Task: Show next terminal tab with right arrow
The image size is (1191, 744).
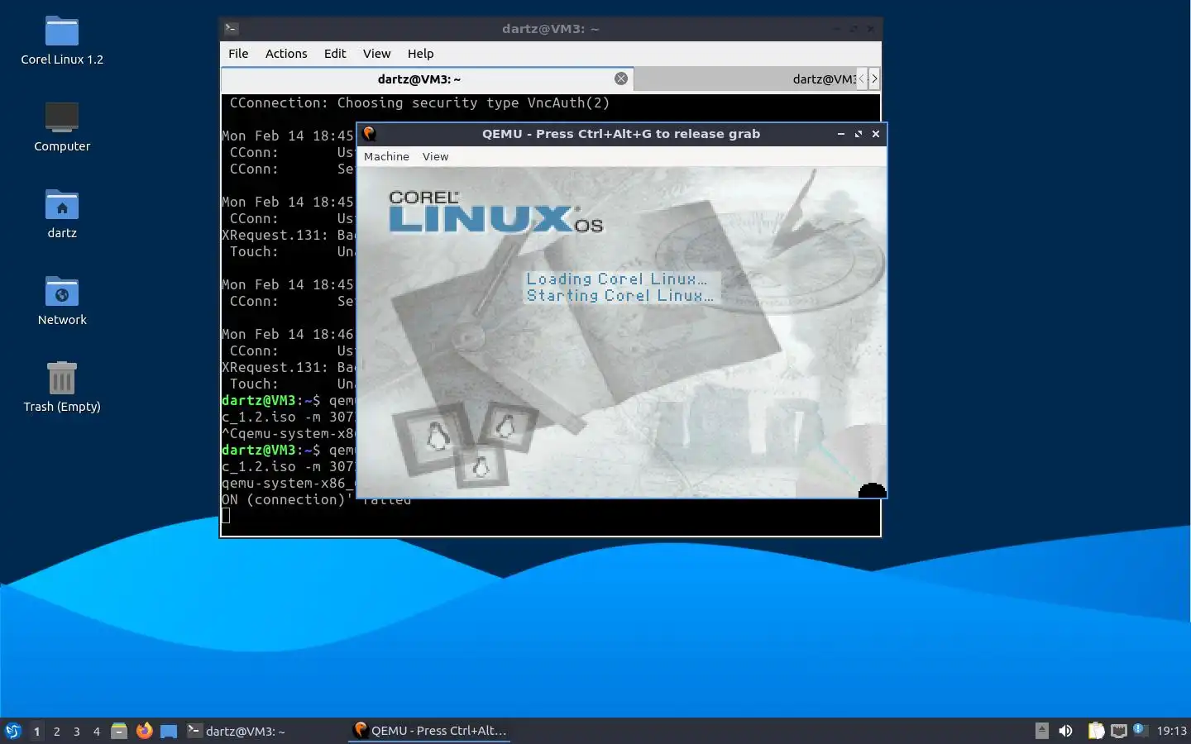Action: click(874, 79)
